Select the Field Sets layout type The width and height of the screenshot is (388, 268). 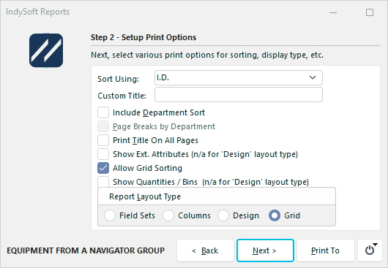tap(110, 215)
